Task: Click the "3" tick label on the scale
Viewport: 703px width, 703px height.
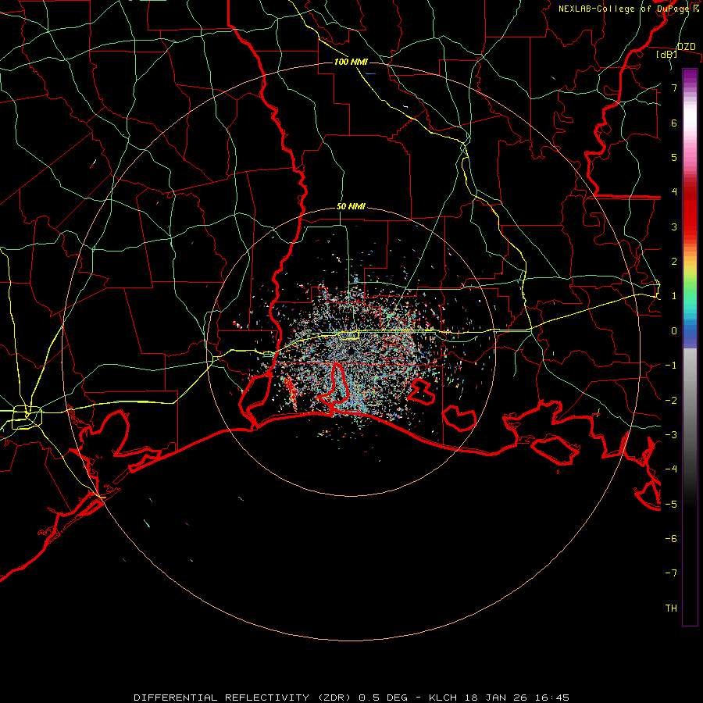Action: [674, 227]
